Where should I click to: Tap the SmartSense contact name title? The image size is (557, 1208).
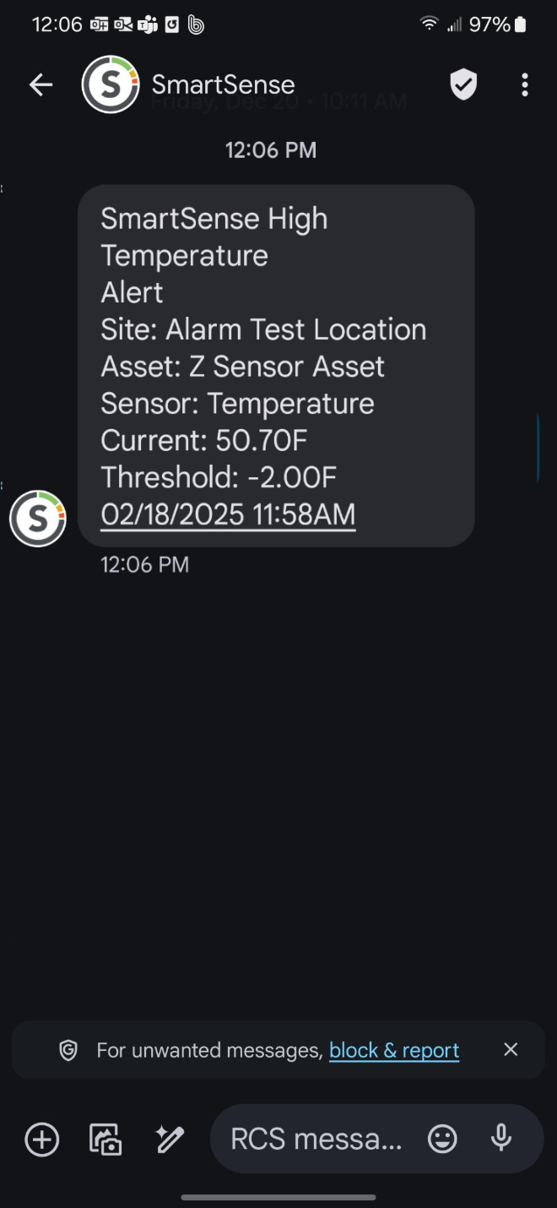(x=223, y=84)
